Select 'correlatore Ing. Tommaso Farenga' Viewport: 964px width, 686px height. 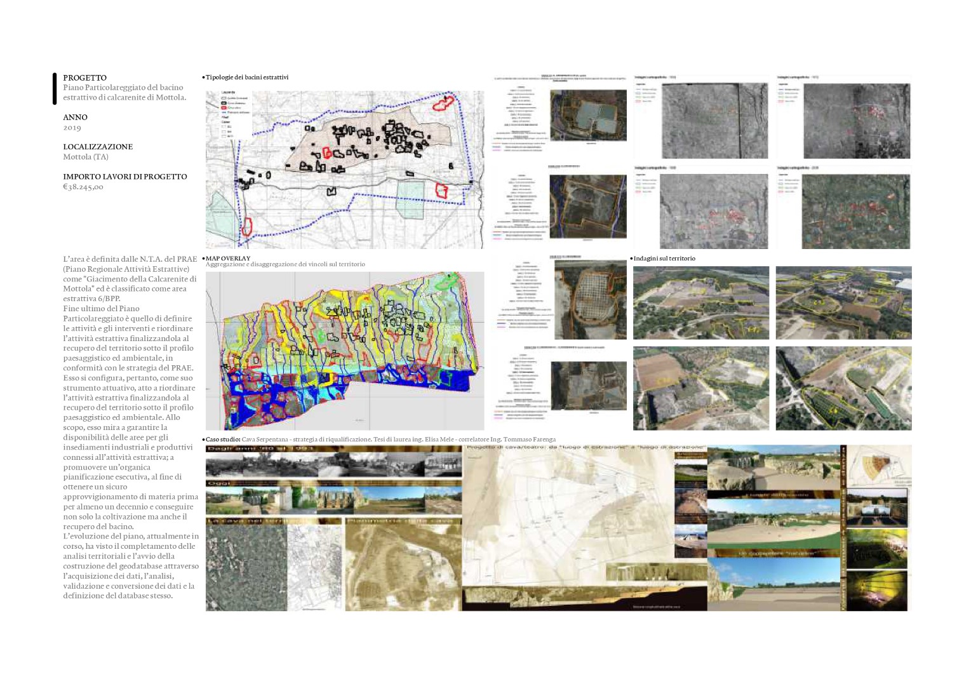point(507,440)
